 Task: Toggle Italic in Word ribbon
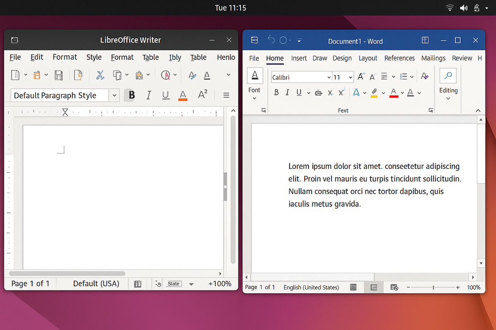pyautogui.click(x=287, y=93)
